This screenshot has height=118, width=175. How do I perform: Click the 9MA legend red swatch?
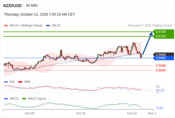[x=20, y=82]
